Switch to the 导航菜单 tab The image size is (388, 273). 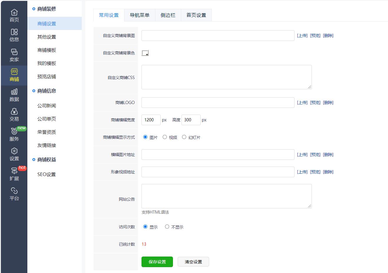click(139, 15)
